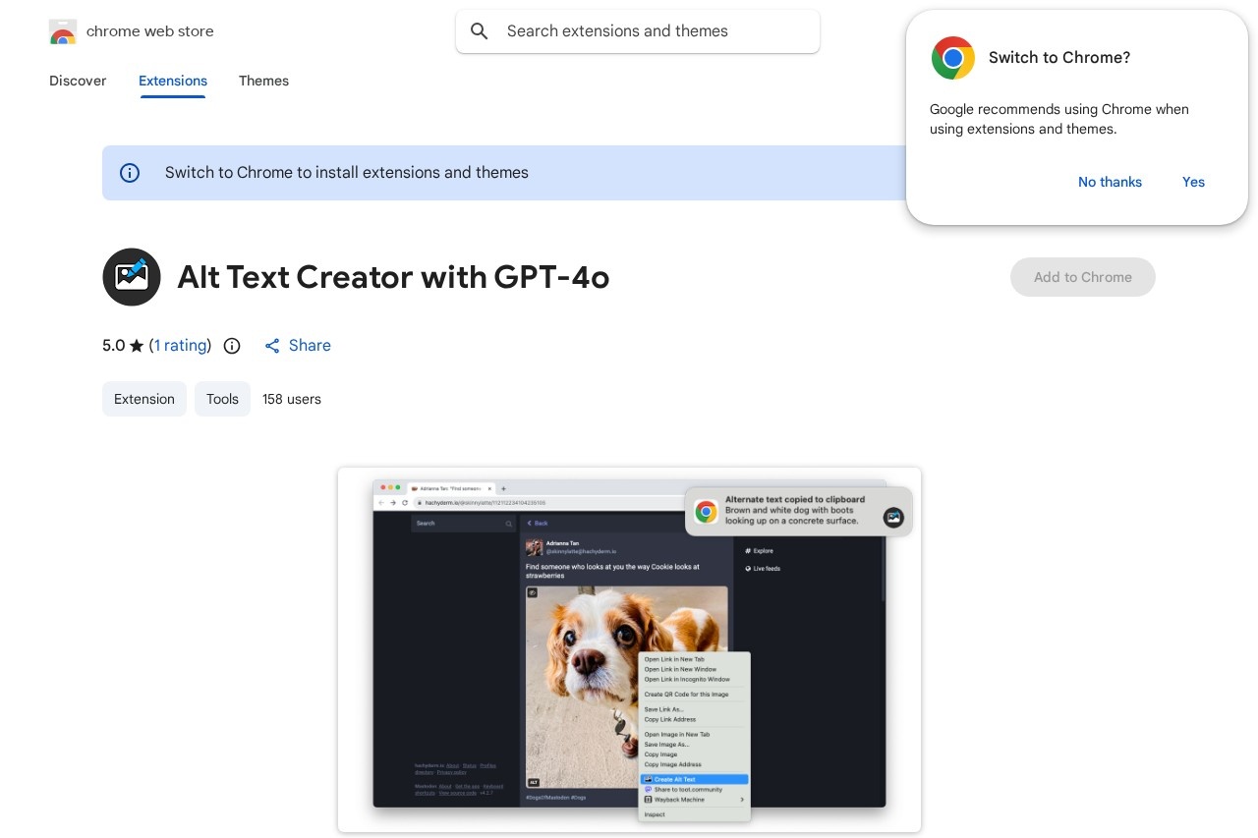Open the 1 rating link
The height and width of the screenshot is (838, 1258).
pos(181,345)
